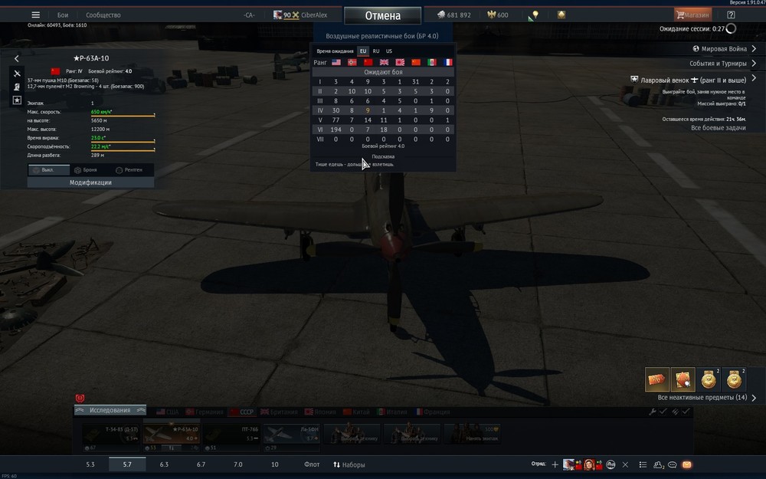
Task: Click the red shield emblem above Исследования
Action: (80, 399)
